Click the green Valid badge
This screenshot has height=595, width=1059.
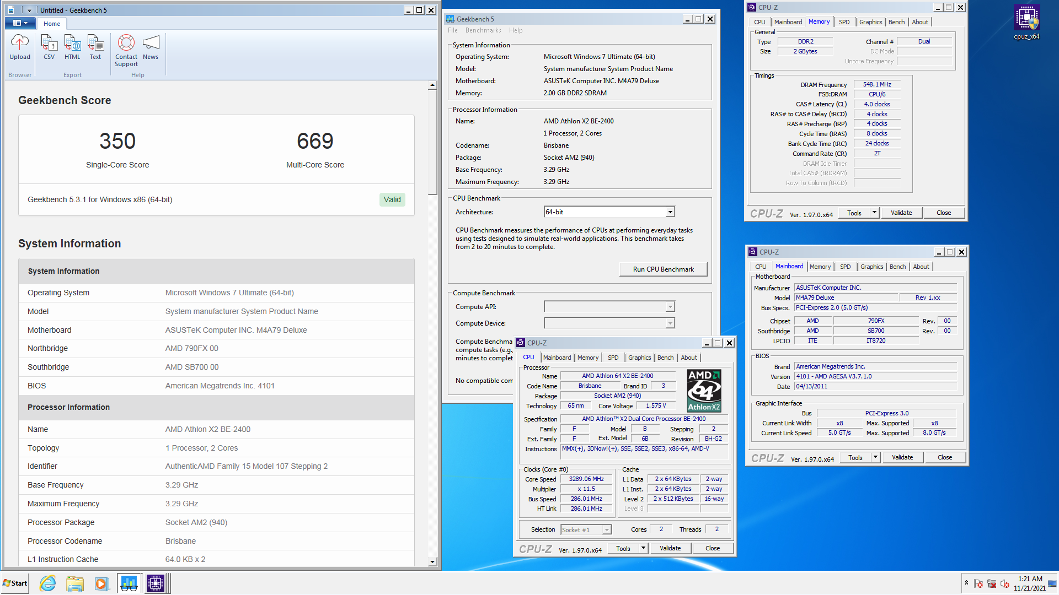392,199
